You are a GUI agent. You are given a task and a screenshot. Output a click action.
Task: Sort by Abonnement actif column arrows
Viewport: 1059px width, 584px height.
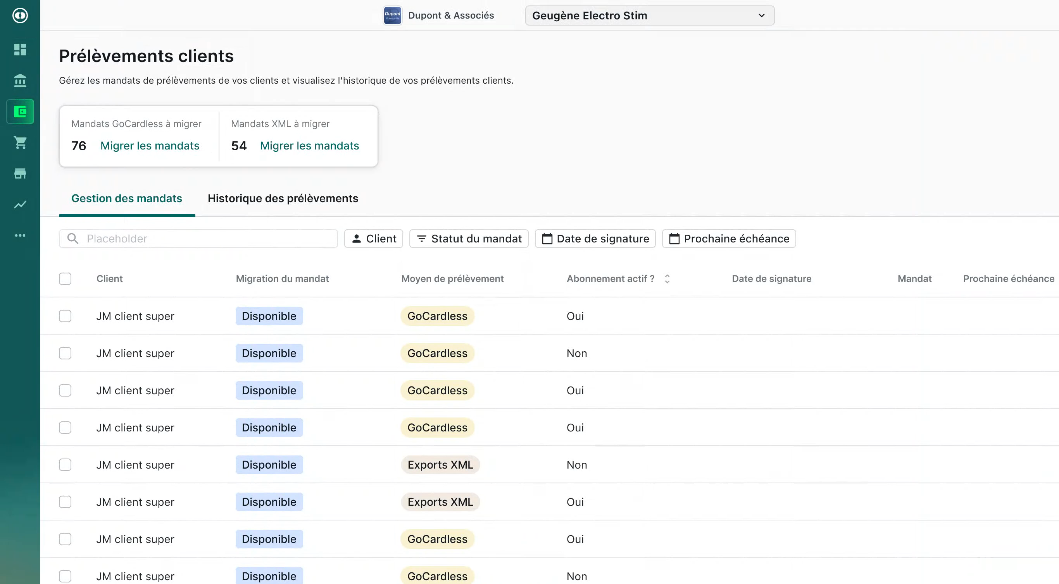pyautogui.click(x=667, y=279)
